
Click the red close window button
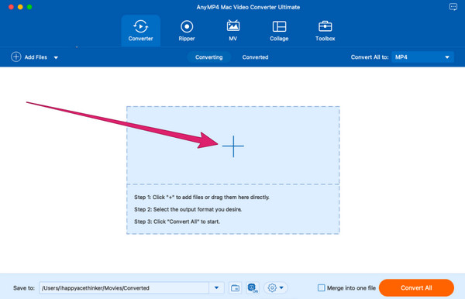click(x=11, y=7)
